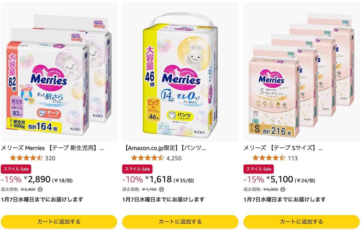This screenshot has width=361, height=231.
Task: Add Merries S size 216枚 to cart
Action: [301, 222]
